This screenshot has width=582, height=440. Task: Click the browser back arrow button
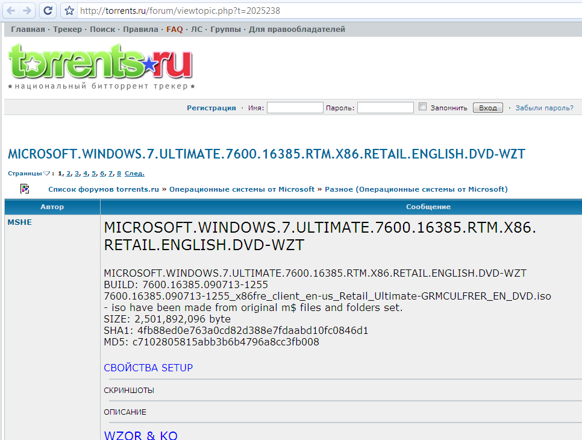click(11, 10)
